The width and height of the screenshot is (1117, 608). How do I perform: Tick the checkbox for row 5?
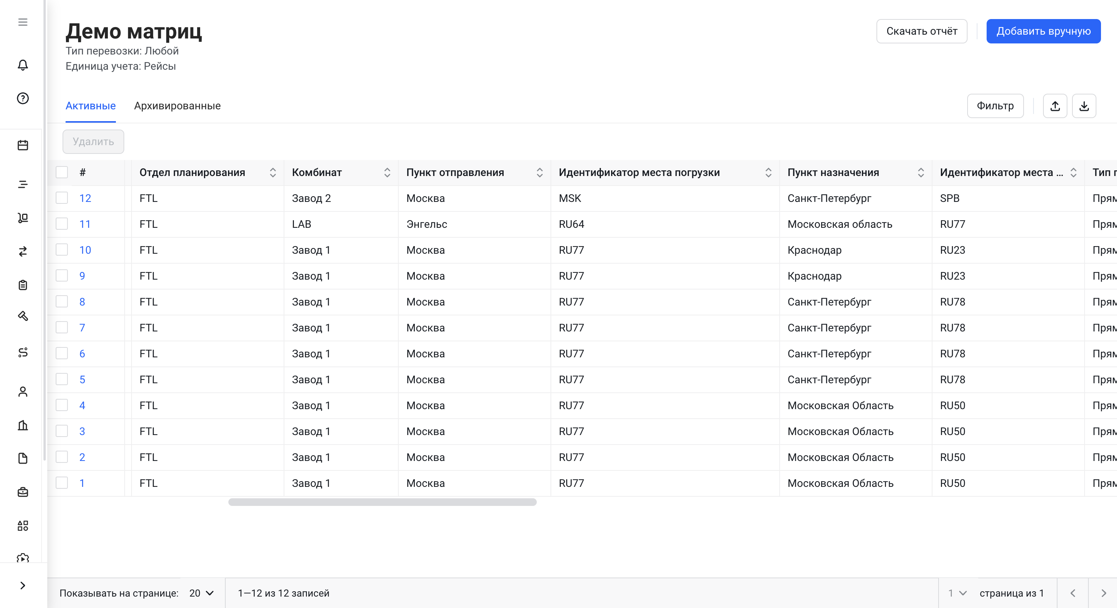(62, 379)
